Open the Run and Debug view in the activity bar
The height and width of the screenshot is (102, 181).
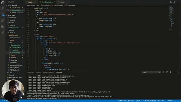(3, 20)
